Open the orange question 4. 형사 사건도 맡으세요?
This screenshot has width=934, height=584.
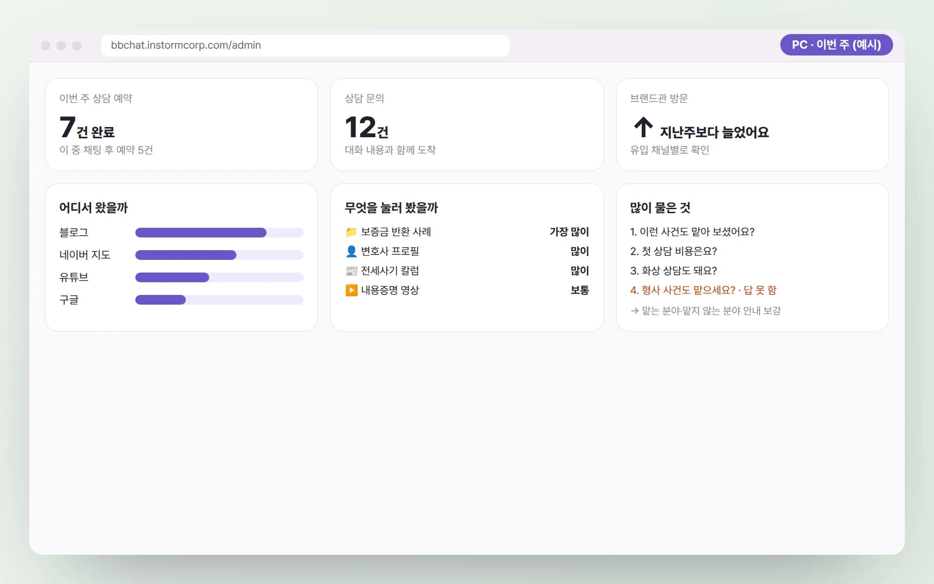coord(703,291)
